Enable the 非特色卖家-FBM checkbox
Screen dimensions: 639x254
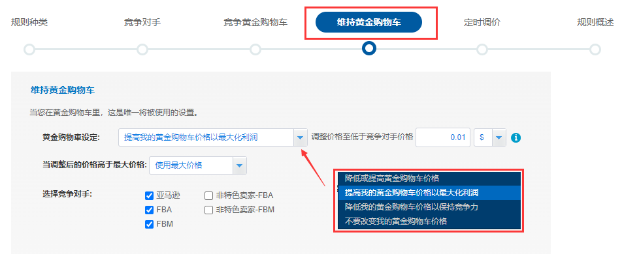pyautogui.click(x=208, y=210)
